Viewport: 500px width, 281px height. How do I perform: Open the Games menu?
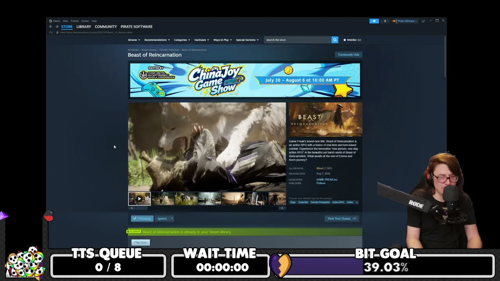(x=85, y=21)
